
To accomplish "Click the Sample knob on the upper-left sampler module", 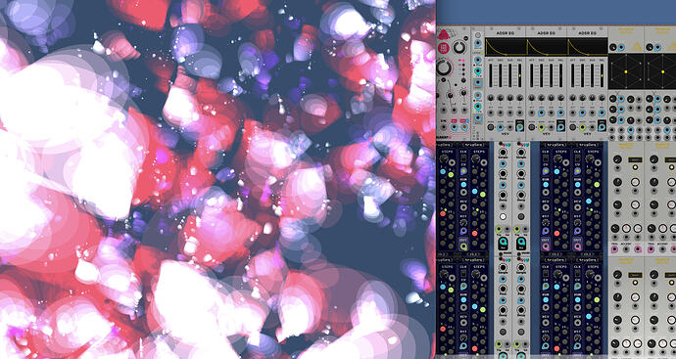I will tap(504, 153).
